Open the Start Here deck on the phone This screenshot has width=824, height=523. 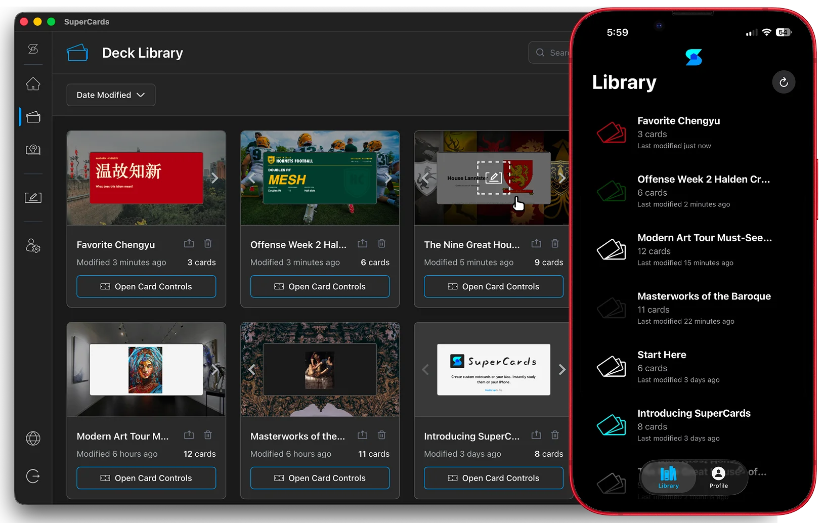tap(693, 367)
